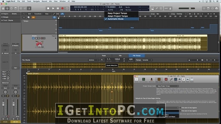The width and height of the screenshot is (221, 124).
Task: Open the mixer sliders icon in toolbar
Action: pyautogui.click(x=25, y=9)
